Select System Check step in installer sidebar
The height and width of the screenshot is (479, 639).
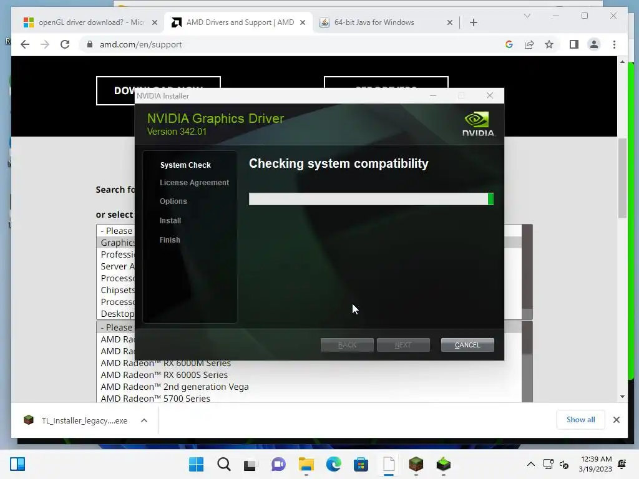coord(185,165)
